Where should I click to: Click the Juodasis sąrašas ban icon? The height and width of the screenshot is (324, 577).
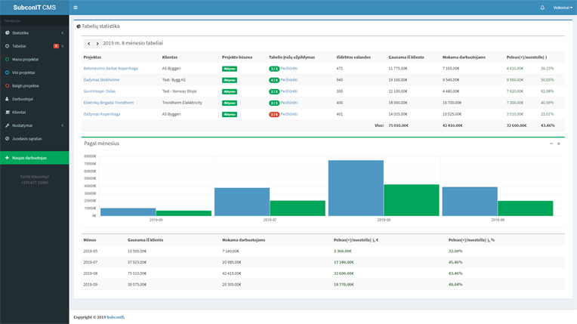tap(7, 139)
